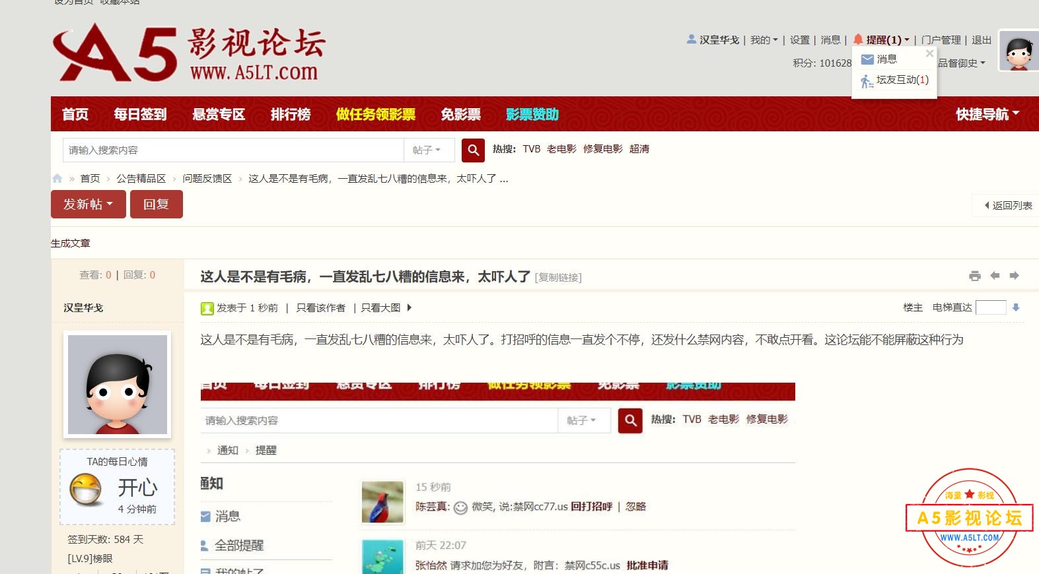Click the home icon in breadcrumb
Screen dimensions: 1039x574
pyautogui.click(x=57, y=178)
